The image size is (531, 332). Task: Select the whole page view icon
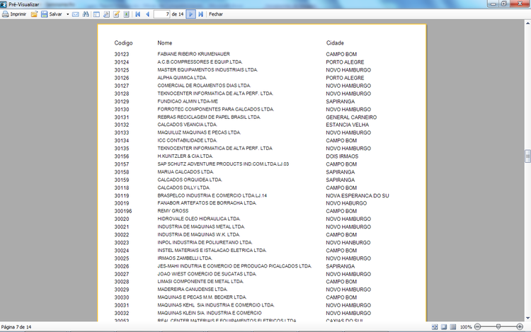(x=444, y=327)
